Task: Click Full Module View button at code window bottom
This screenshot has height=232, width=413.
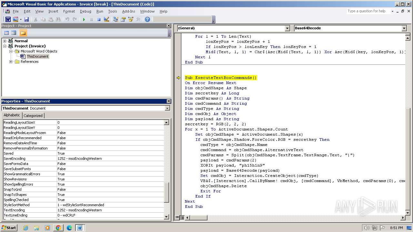Action: [182, 218]
